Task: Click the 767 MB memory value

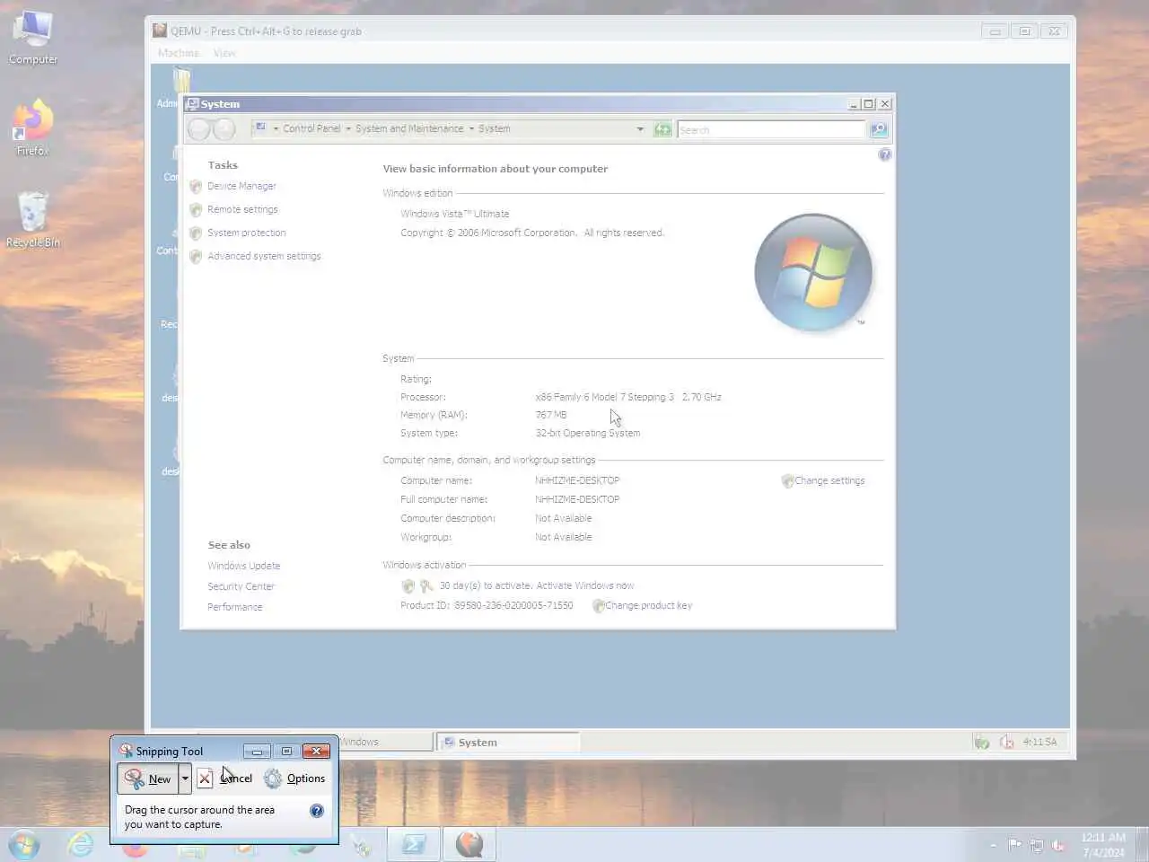Action: (x=551, y=415)
